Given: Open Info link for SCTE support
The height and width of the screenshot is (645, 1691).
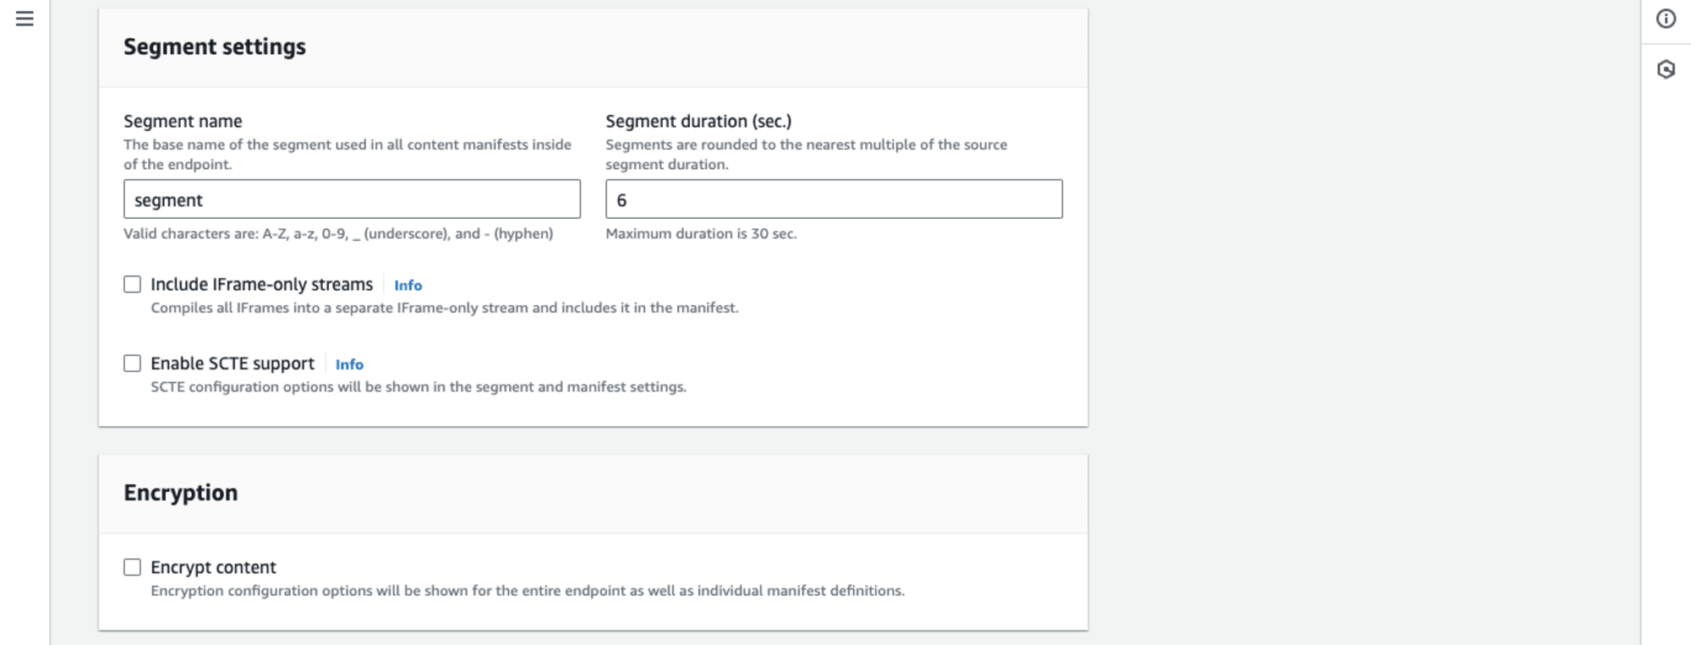Looking at the screenshot, I should (x=349, y=364).
